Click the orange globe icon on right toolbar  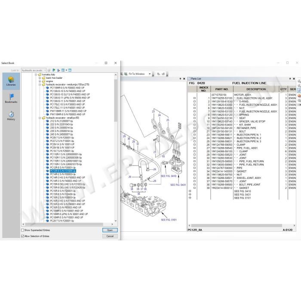pos(299,95)
